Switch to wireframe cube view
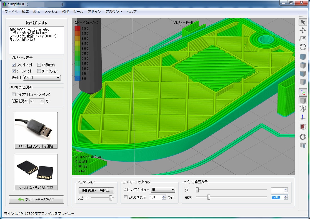 303,109
